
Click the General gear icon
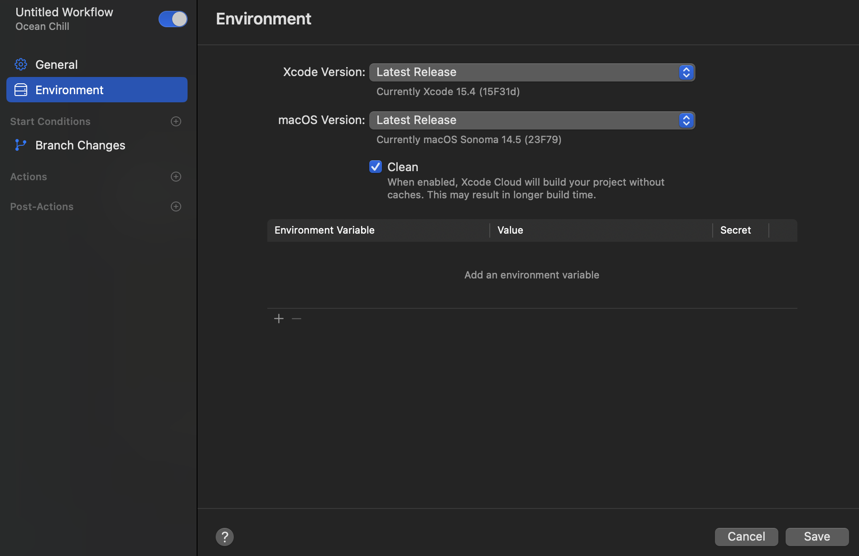pyautogui.click(x=21, y=64)
